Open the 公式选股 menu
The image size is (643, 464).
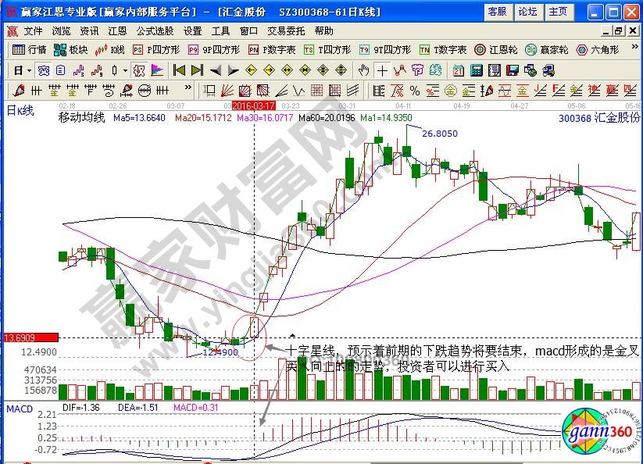(155, 31)
